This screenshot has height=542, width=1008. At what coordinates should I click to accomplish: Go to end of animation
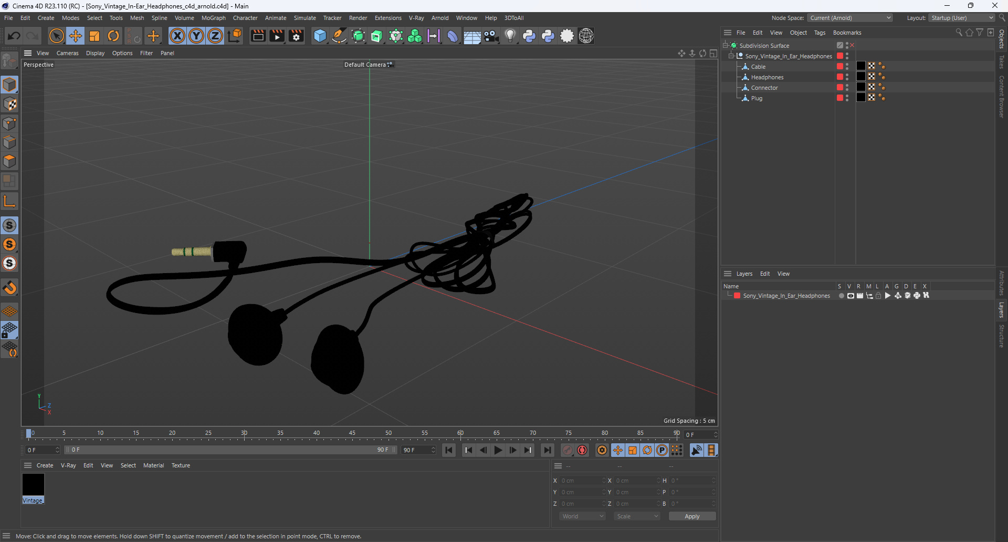coord(547,450)
